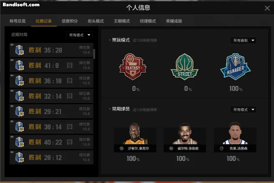Click the blue Manager mode badge
274x183 pixels.
click(x=236, y=67)
